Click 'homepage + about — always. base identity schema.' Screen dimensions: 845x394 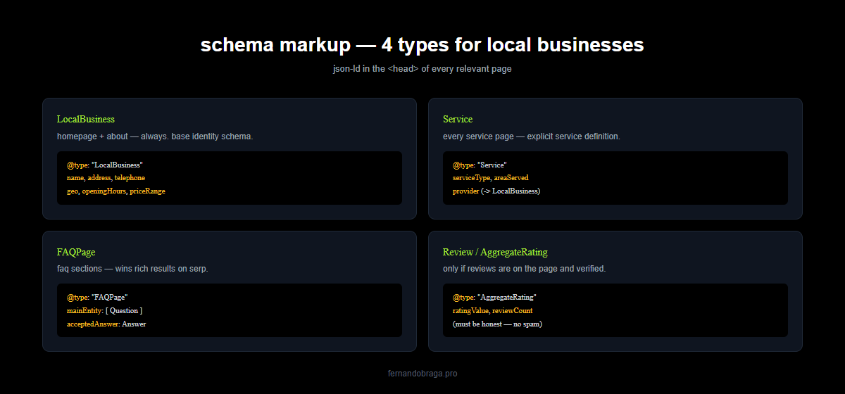coord(155,136)
